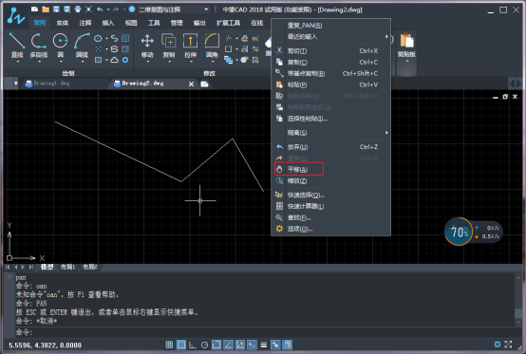
Task: Choose the Copy (复制) modify tool
Action: point(169,46)
